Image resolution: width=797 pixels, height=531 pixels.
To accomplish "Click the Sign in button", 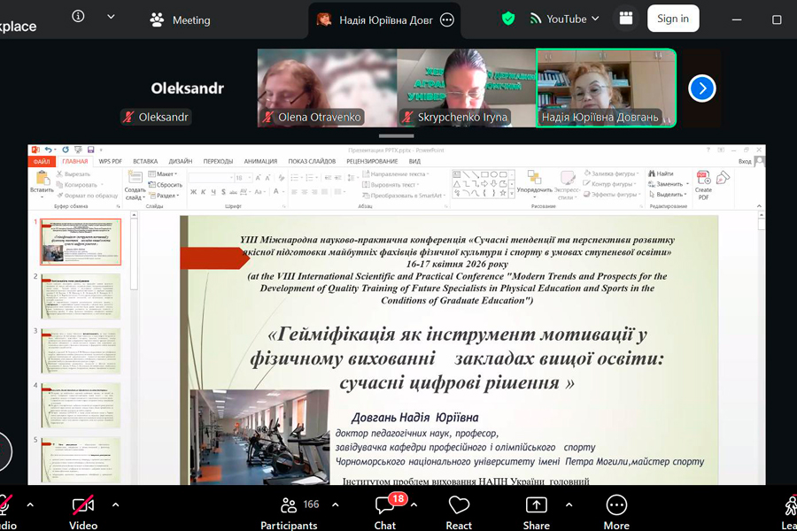I will (x=673, y=19).
